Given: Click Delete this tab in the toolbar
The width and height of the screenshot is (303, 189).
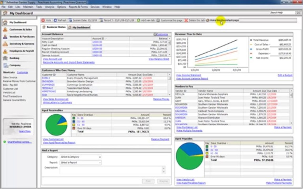Looking at the screenshot, I should click(x=194, y=20).
